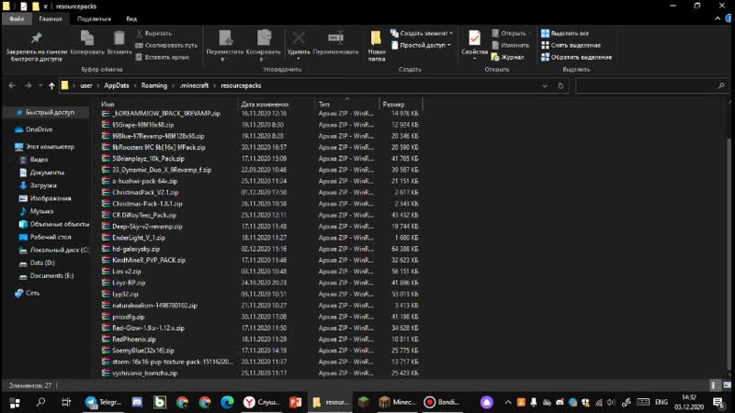Screen dimensions: 735x413
Task: Click the Копировать ribbon icon
Action: (x=87, y=38)
